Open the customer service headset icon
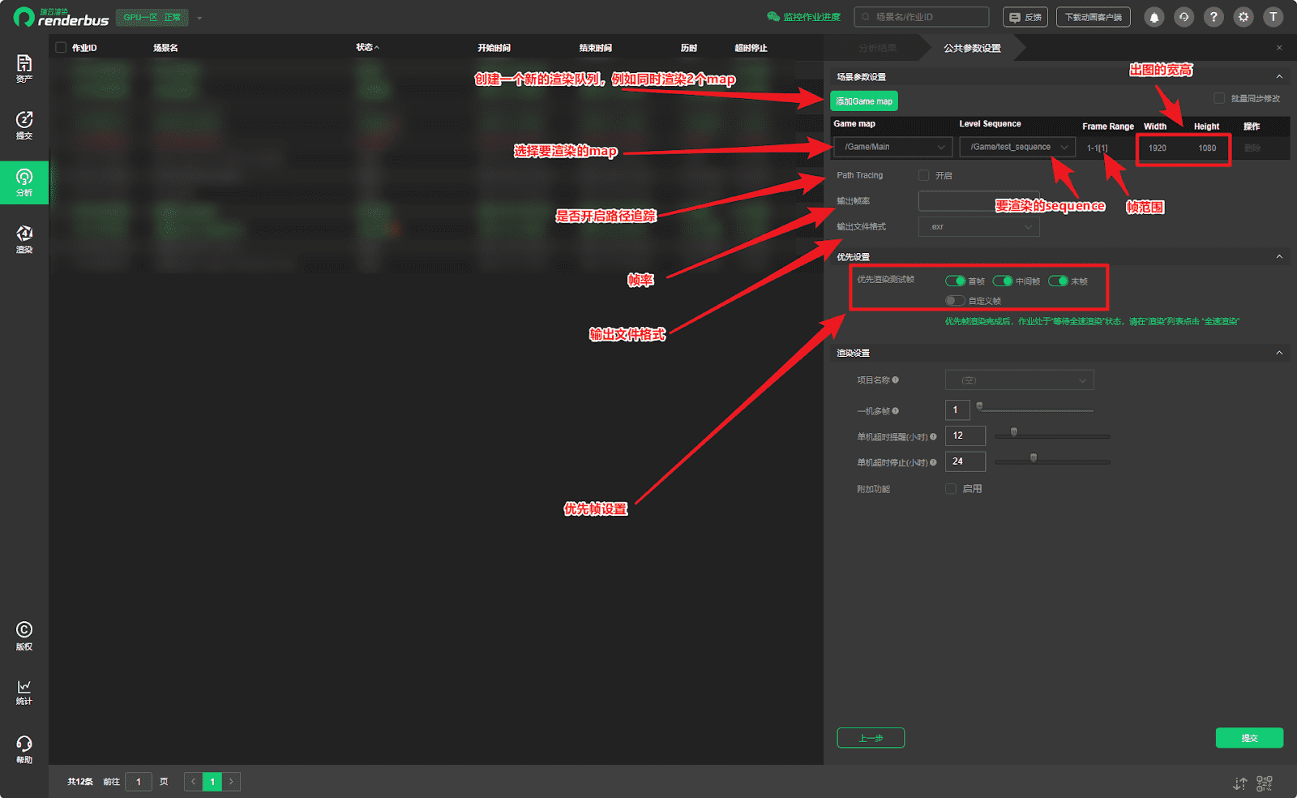1297x798 pixels. tap(1184, 17)
